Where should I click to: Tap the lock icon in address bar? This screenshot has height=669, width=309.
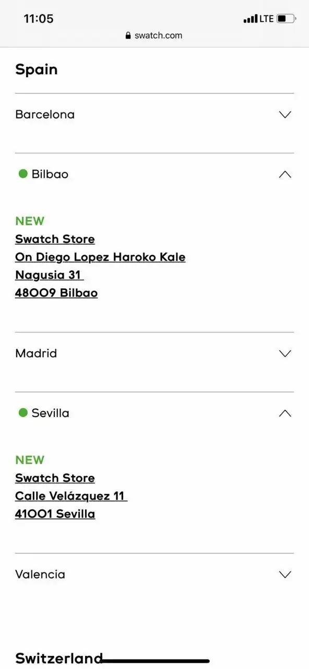pos(128,36)
